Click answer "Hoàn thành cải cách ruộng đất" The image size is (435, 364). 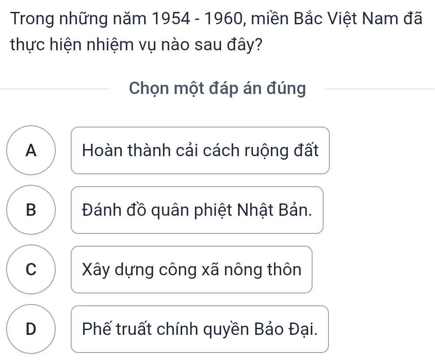[200, 150]
